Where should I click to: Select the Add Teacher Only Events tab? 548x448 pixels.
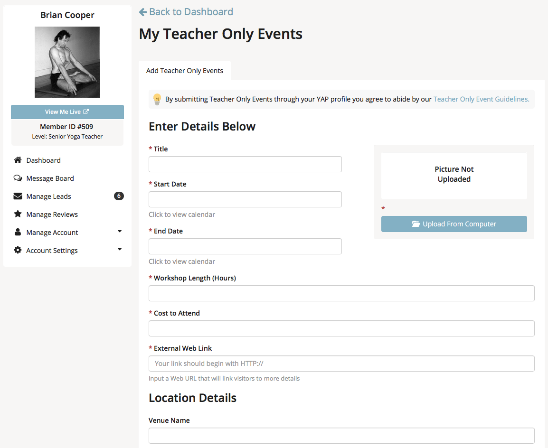coord(184,71)
